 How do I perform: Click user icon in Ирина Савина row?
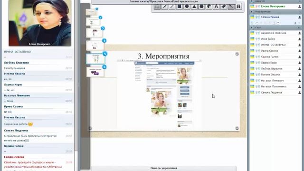[300, 51]
